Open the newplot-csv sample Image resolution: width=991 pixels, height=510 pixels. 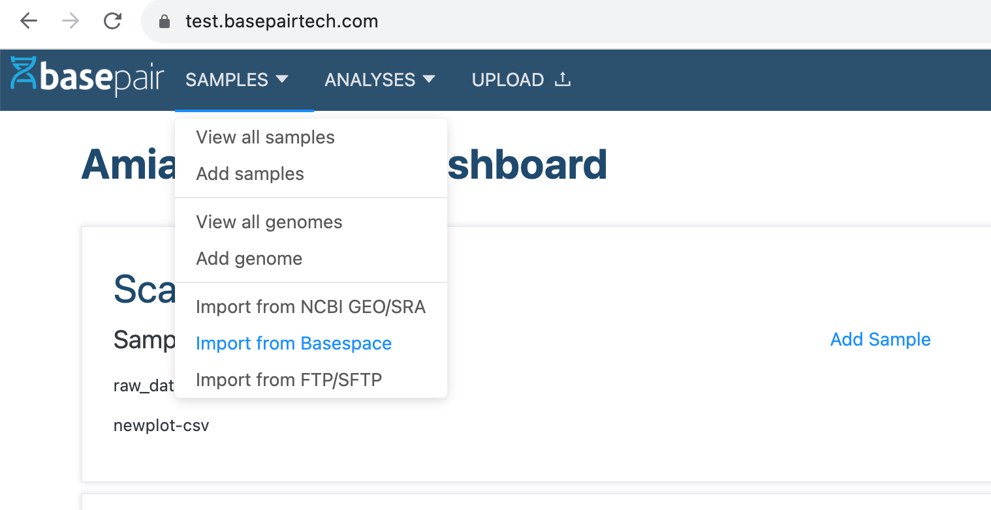coord(161,426)
